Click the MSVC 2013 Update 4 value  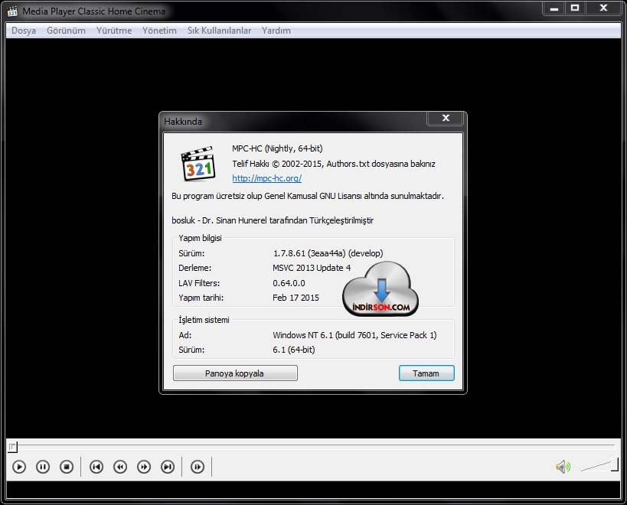click(x=312, y=268)
